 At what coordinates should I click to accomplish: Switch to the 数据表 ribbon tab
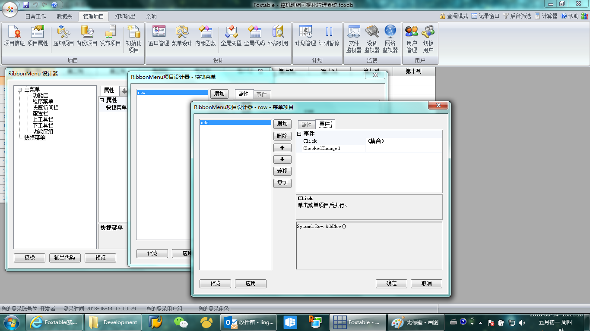pos(64,16)
